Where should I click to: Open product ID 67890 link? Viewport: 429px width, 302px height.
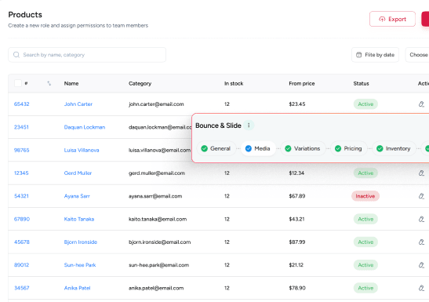[22, 219]
